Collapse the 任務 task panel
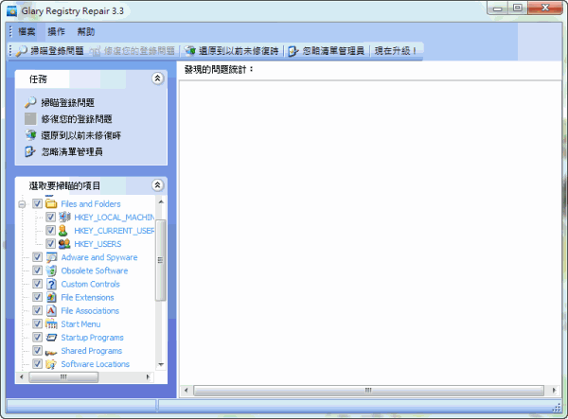568x419 pixels. point(157,79)
